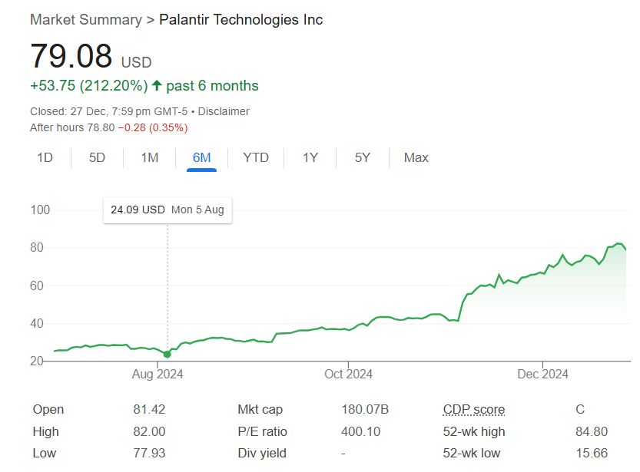This screenshot has height=472, width=640.
Task: Click the green up arrow icon
Action: click(158, 86)
